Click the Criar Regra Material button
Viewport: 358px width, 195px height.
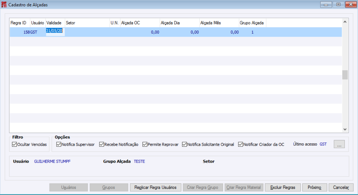pos(244,187)
